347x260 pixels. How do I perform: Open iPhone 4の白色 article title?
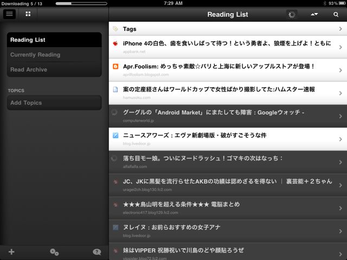(227, 43)
